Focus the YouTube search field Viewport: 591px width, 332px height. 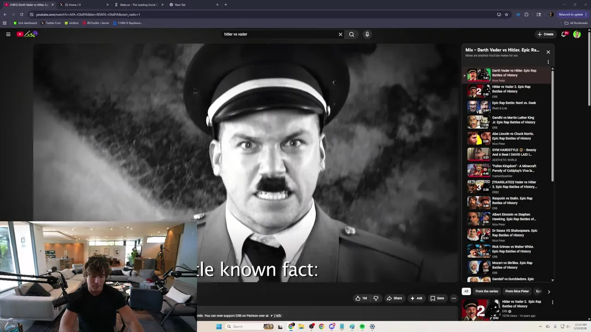click(279, 34)
